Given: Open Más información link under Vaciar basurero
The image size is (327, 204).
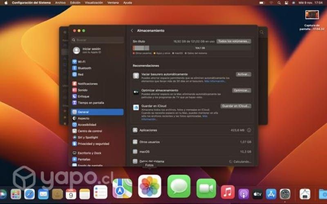Looking at the screenshot, I should click(x=215, y=81).
